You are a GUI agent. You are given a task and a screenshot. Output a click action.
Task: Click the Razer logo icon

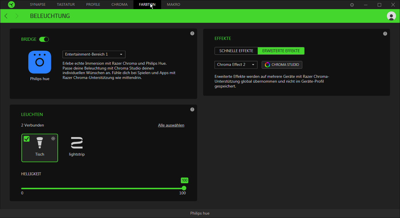coord(11,5)
